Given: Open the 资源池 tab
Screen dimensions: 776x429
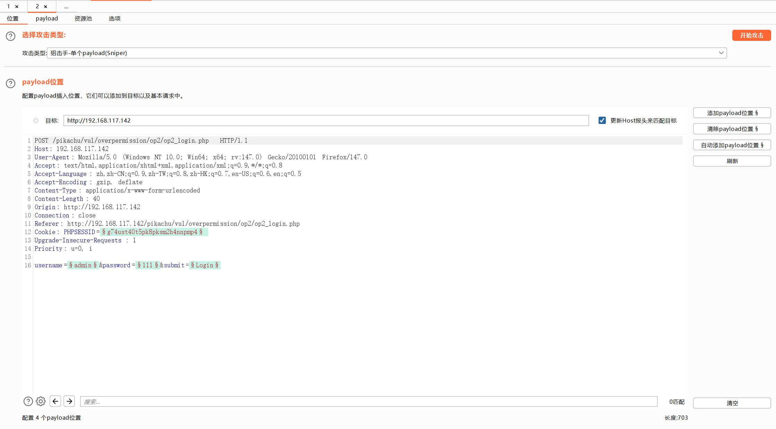Looking at the screenshot, I should click(x=83, y=18).
